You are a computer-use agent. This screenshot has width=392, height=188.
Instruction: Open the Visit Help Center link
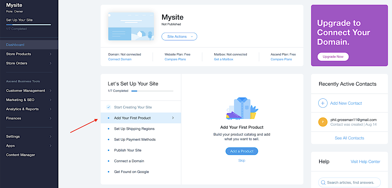point(365,162)
